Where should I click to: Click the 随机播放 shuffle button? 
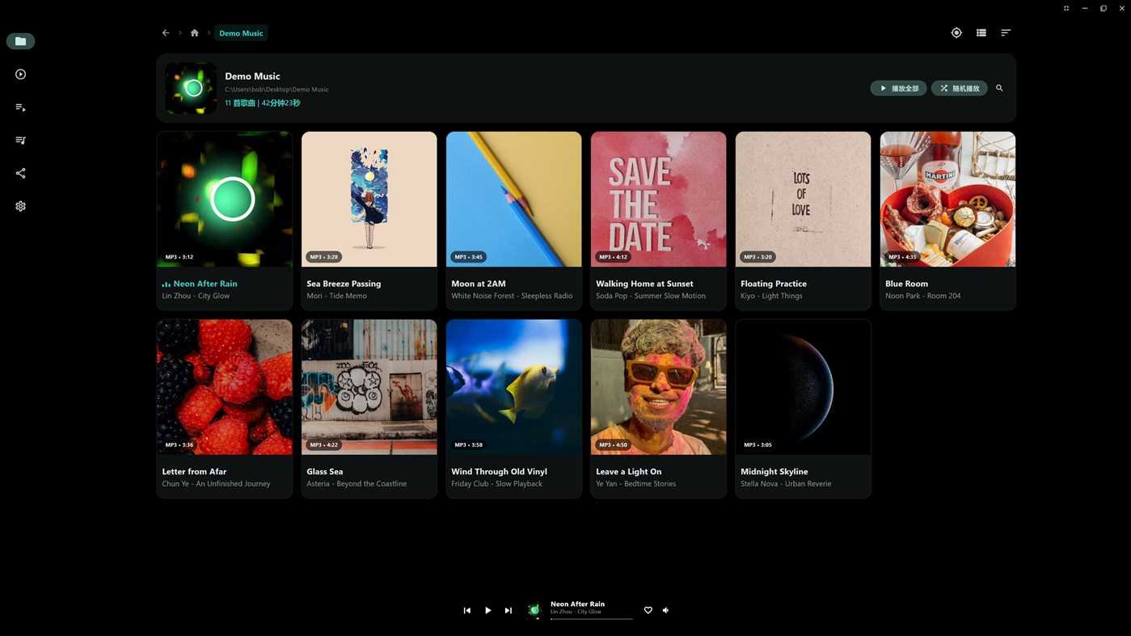tap(960, 88)
